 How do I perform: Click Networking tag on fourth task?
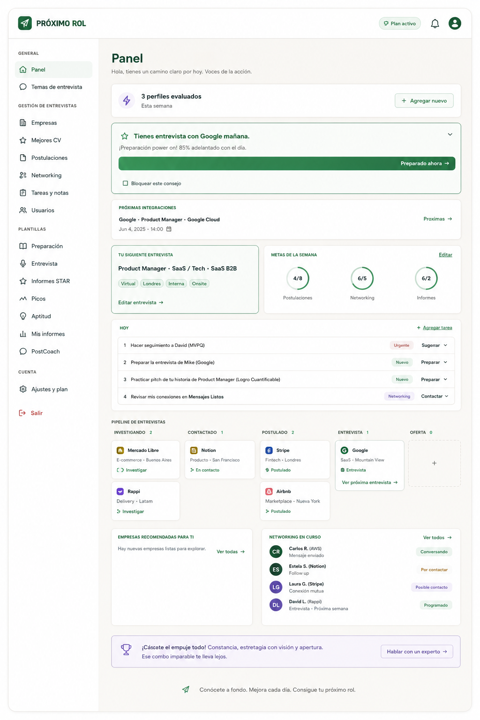coord(399,397)
